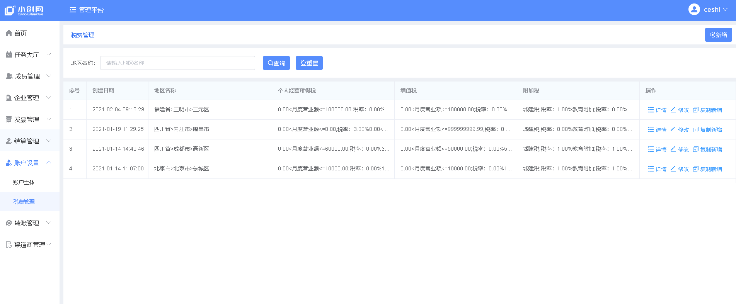Open the ceshi user dropdown arrow
The image size is (736, 304).
coord(725,10)
